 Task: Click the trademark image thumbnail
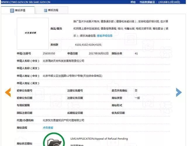tap(33, 34)
